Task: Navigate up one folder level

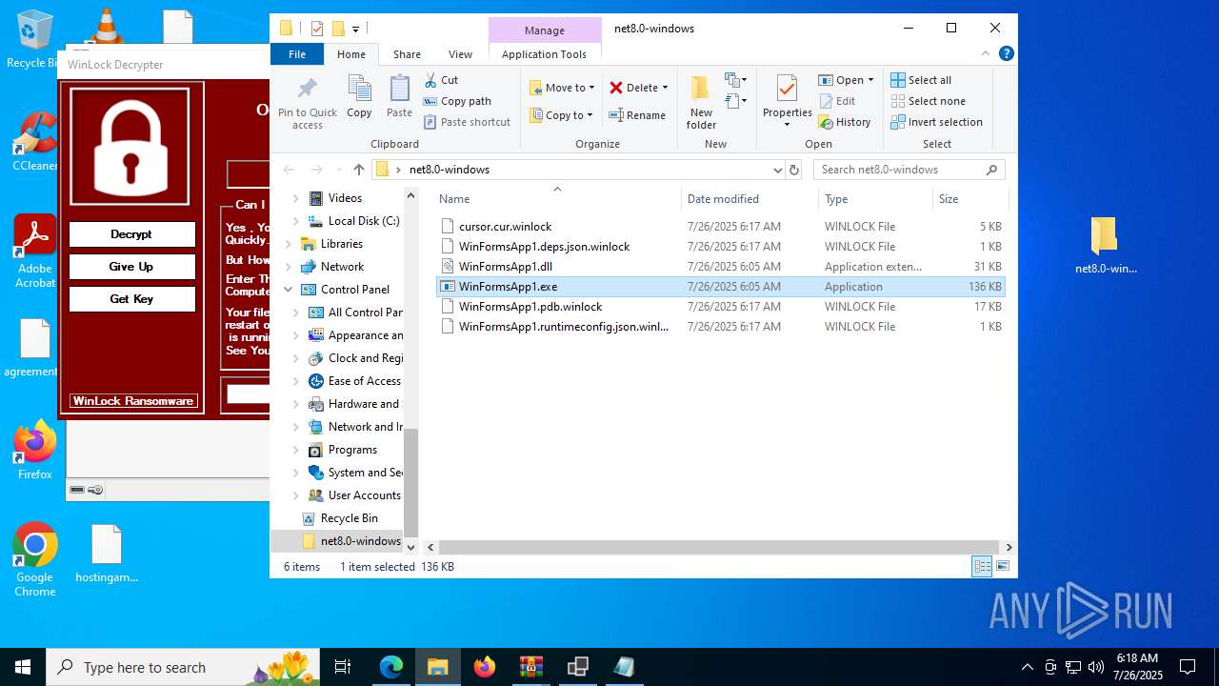Action: [358, 170]
